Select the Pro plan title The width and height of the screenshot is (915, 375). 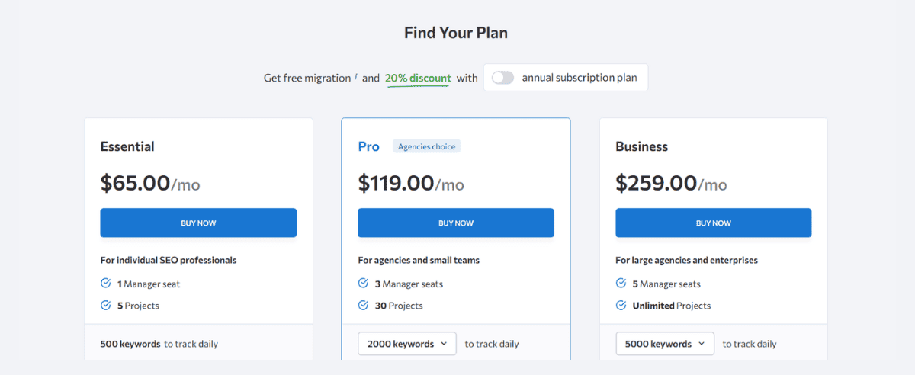[368, 146]
